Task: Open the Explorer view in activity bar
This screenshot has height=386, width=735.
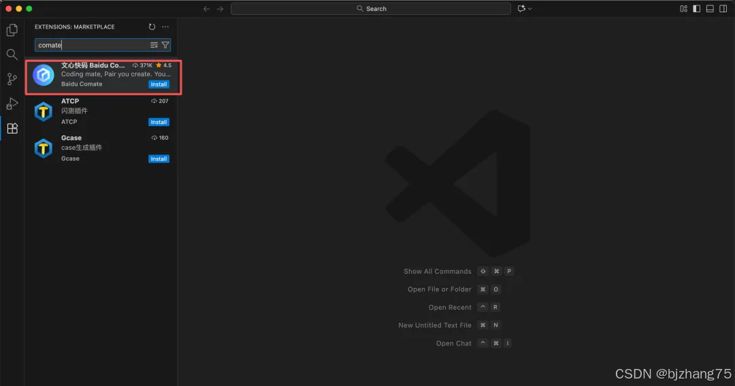Action: (12, 30)
